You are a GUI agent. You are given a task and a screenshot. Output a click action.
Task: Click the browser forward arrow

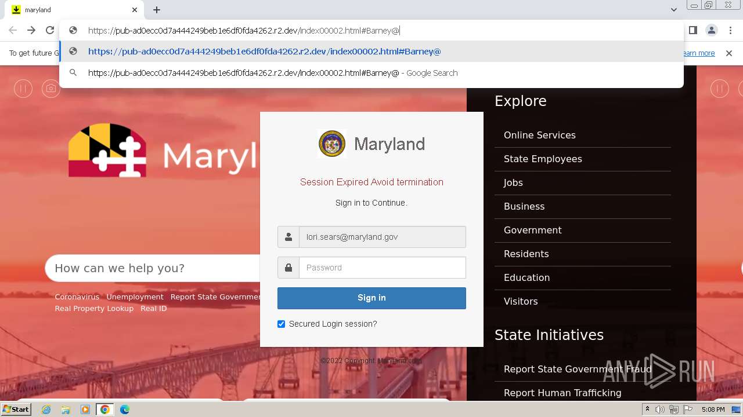(x=31, y=31)
